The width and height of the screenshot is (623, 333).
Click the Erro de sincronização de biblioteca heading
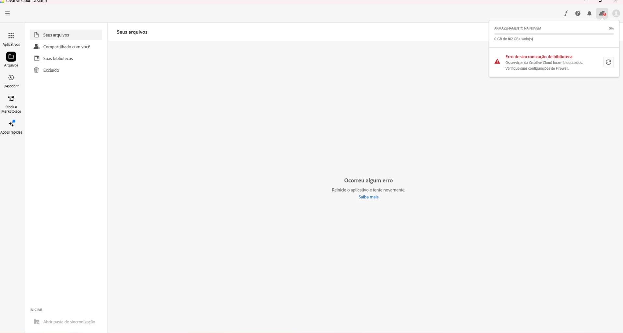pos(539,57)
